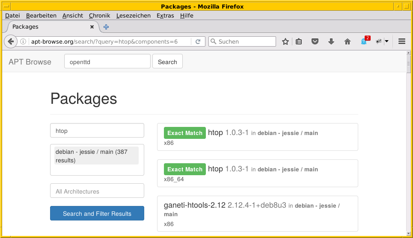Open the Lesezeichen menu
The height and width of the screenshot is (238, 413).
point(133,15)
